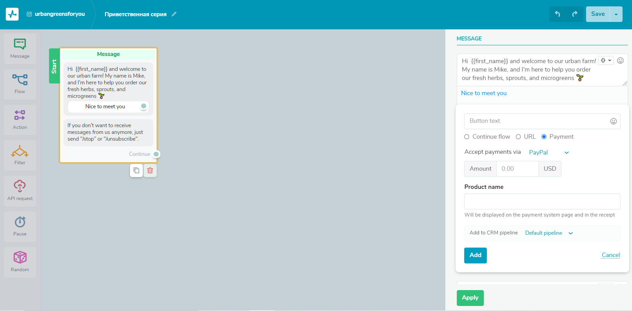Add a Flow element from sidebar
This screenshot has height=311, width=632.
pos(20,84)
